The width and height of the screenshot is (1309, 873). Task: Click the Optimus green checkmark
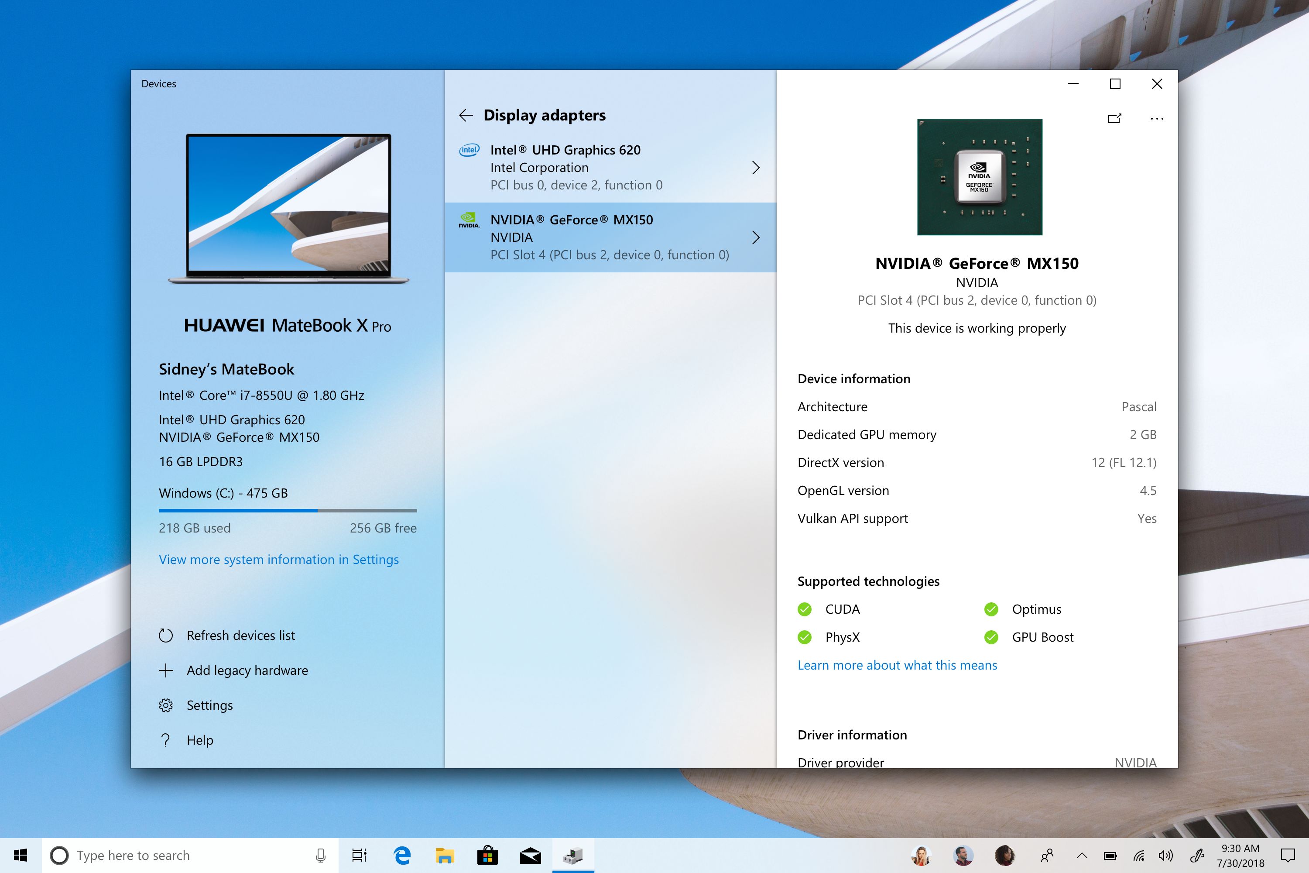click(x=991, y=609)
